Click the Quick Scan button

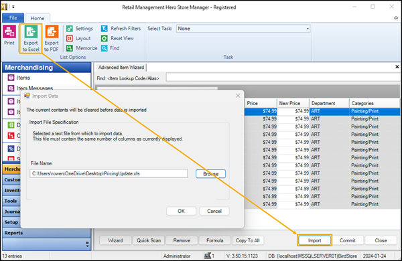tap(149, 240)
